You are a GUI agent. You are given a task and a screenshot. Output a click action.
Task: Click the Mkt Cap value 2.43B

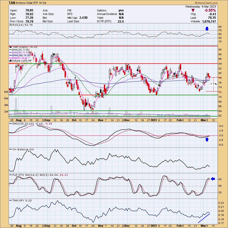click(x=83, y=18)
